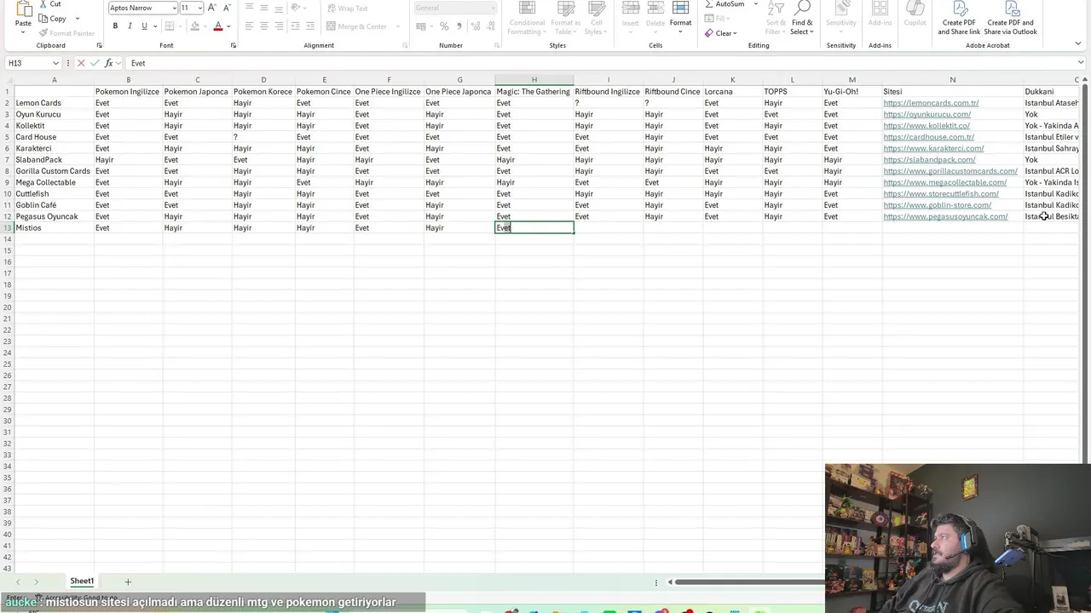Collapse the ribbon with chevron
The image size is (1091, 613).
(1080, 45)
